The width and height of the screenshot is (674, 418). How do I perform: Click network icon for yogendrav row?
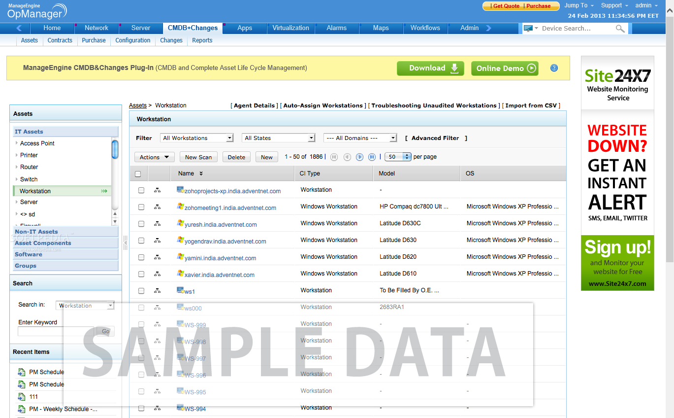157,241
